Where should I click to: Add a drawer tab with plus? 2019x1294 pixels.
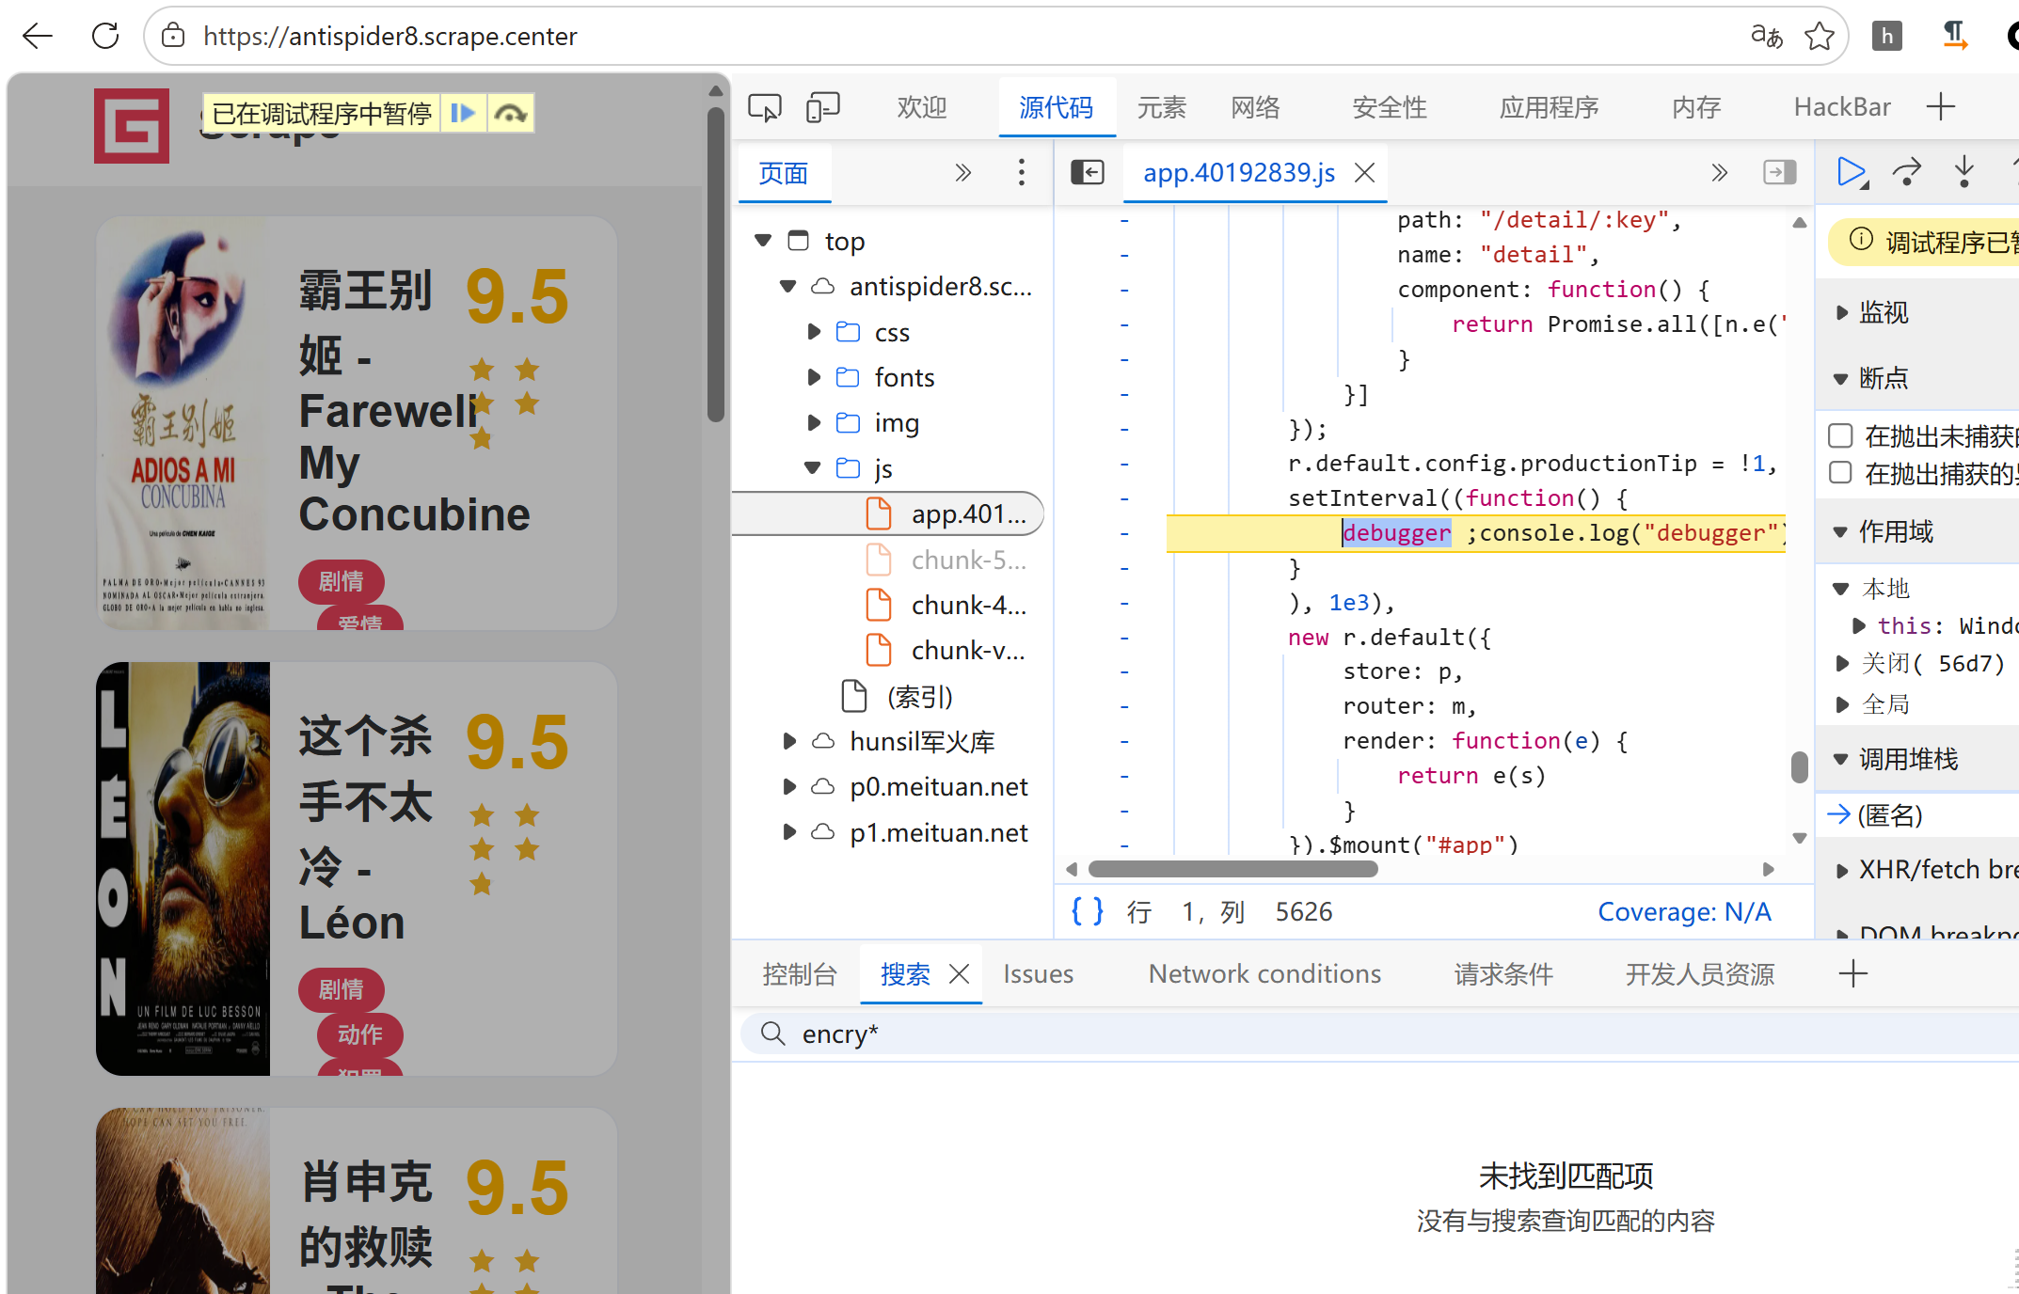click(1852, 974)
